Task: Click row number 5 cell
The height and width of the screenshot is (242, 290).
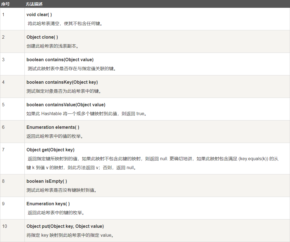Action: [13, 109]
